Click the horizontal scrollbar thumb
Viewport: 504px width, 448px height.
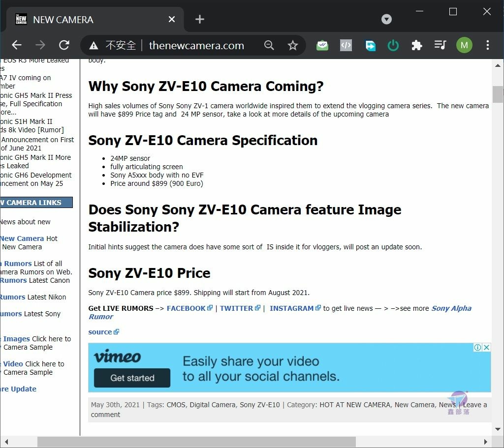pyautogui.click(x=196, y=442)
